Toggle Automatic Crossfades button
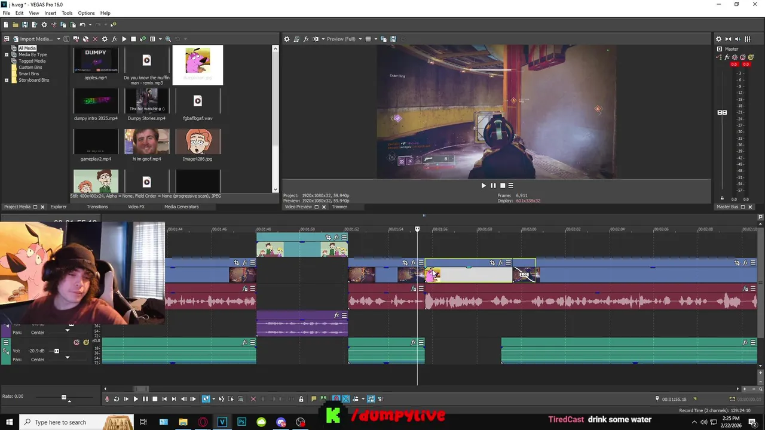This screenshot has width=765, height=430. tap(346, 399)
